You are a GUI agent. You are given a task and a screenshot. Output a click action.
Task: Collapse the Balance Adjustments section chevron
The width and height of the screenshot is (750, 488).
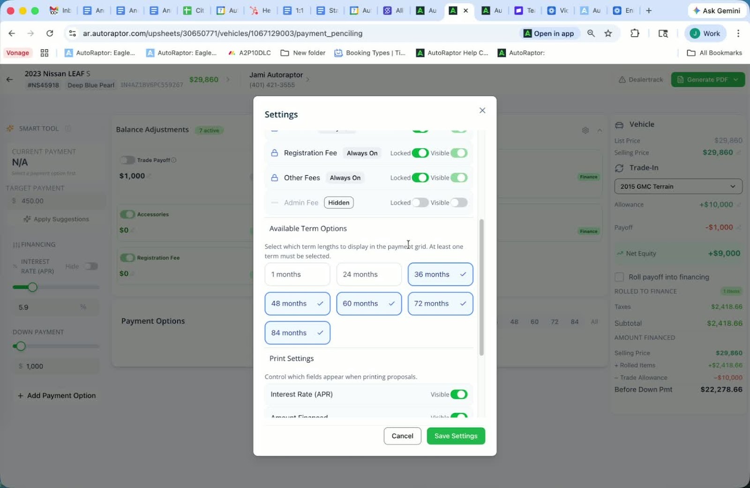point(600,130)
